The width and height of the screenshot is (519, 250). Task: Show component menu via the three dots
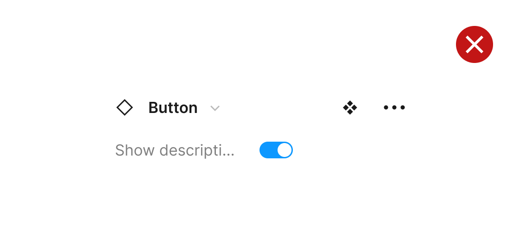point(394,107)
